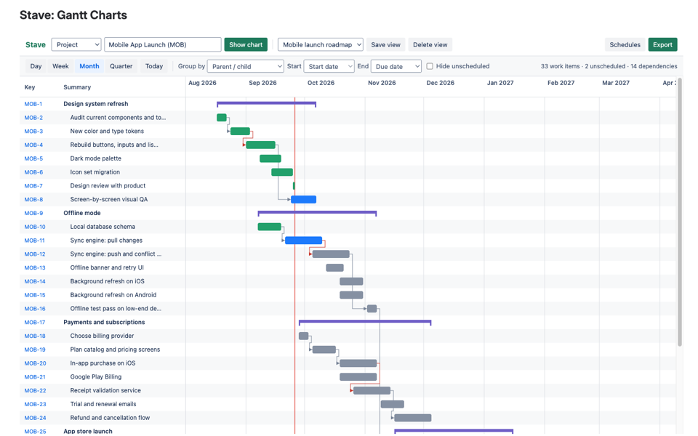Image resolution: width=698 pixels, height=436 pixels.
Task: Select the gray Refund and cancellation flow bar
Action: click(x=413, y=419)
